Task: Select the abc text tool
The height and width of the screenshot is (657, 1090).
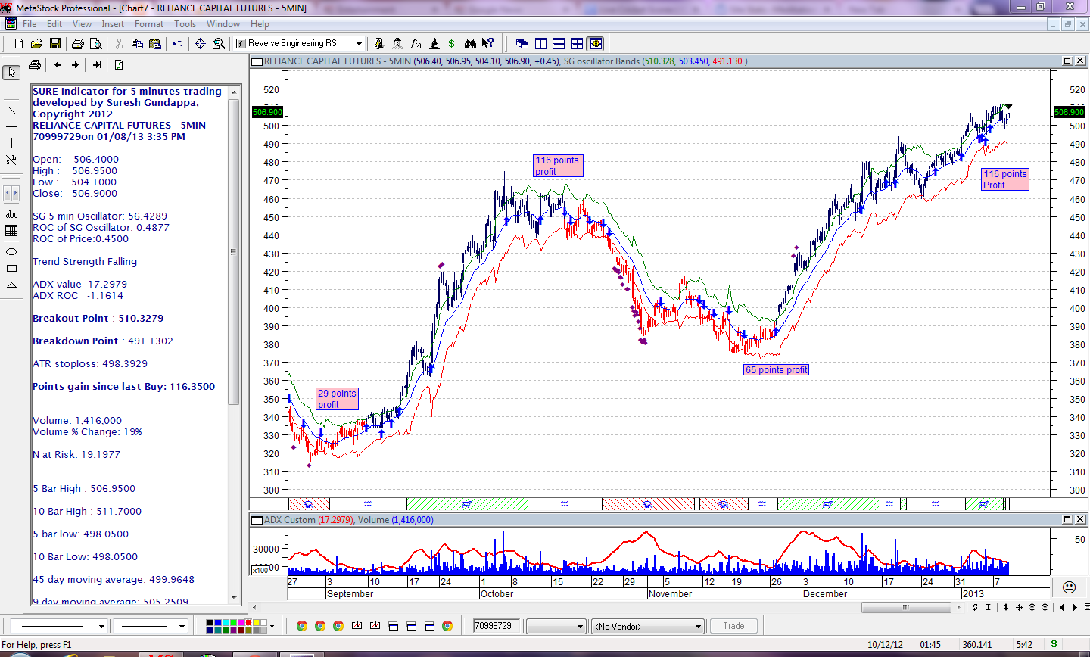Action: pos(11,215)
